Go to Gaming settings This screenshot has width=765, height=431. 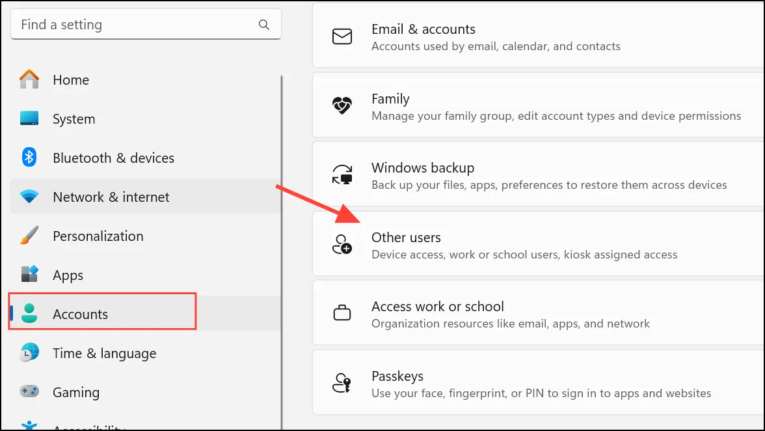146,392
